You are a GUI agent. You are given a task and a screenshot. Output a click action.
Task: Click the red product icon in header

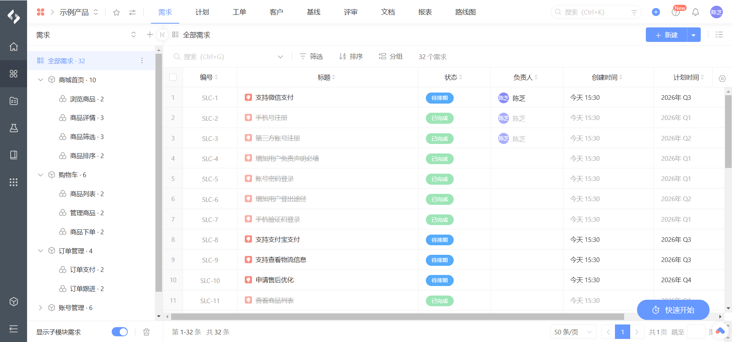[40, 12]
